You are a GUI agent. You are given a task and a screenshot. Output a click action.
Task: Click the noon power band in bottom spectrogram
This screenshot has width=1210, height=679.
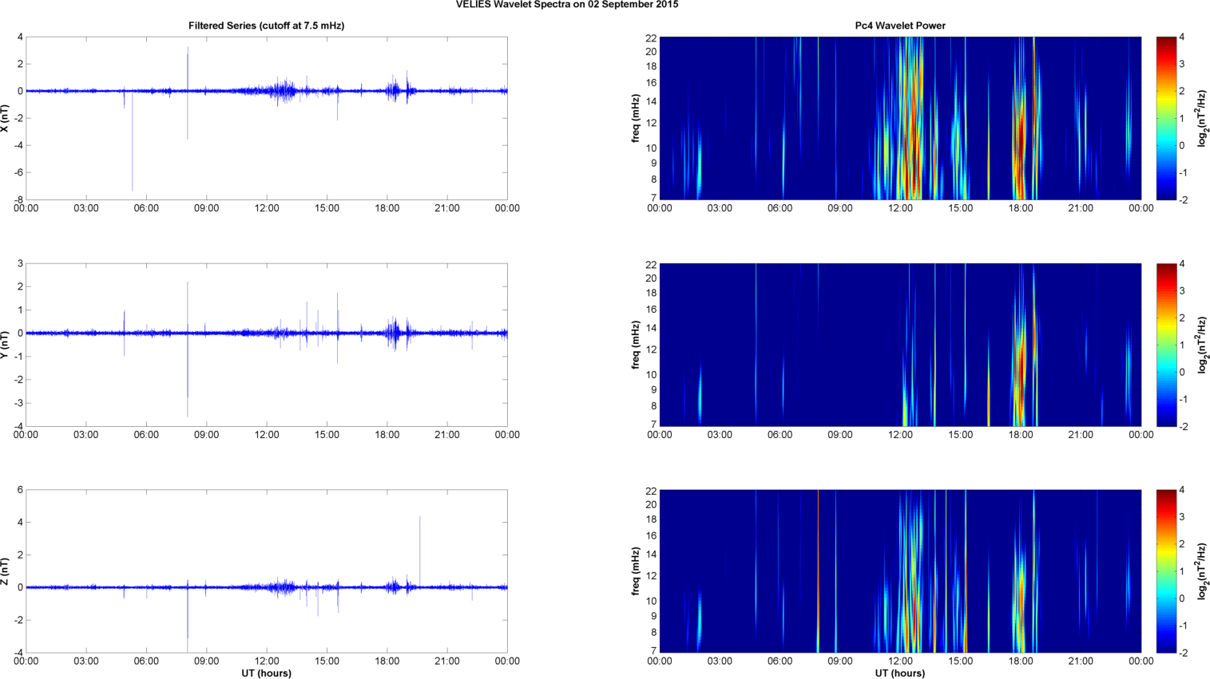click(910, 590)
